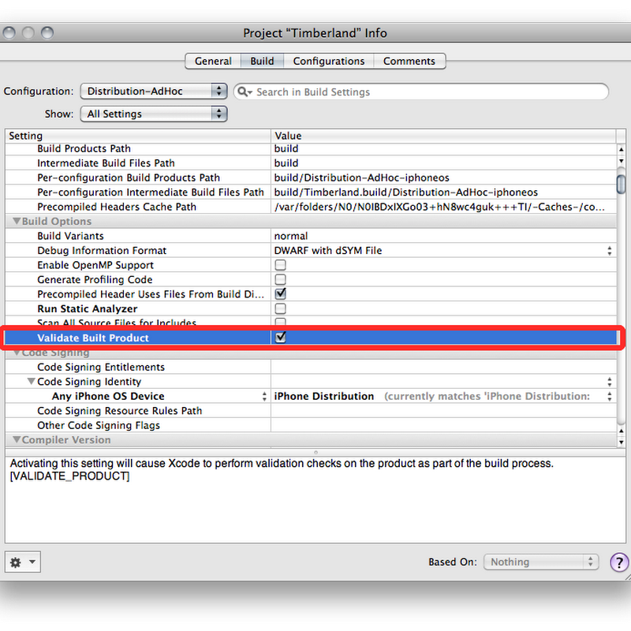Select Precompiled Headers Cache Path row
This screenshot has height=631, width=631.
[x=311, y=207]
